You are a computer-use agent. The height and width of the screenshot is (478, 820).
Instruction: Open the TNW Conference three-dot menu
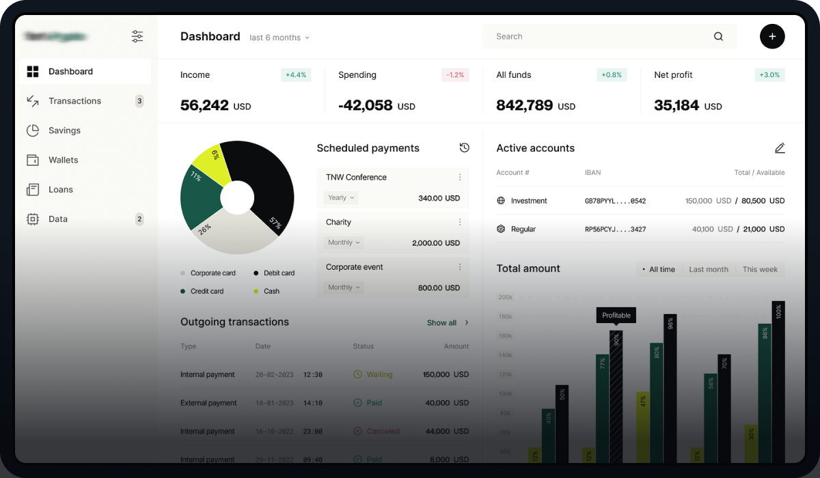pyautogui.click(x=460, y=178)
